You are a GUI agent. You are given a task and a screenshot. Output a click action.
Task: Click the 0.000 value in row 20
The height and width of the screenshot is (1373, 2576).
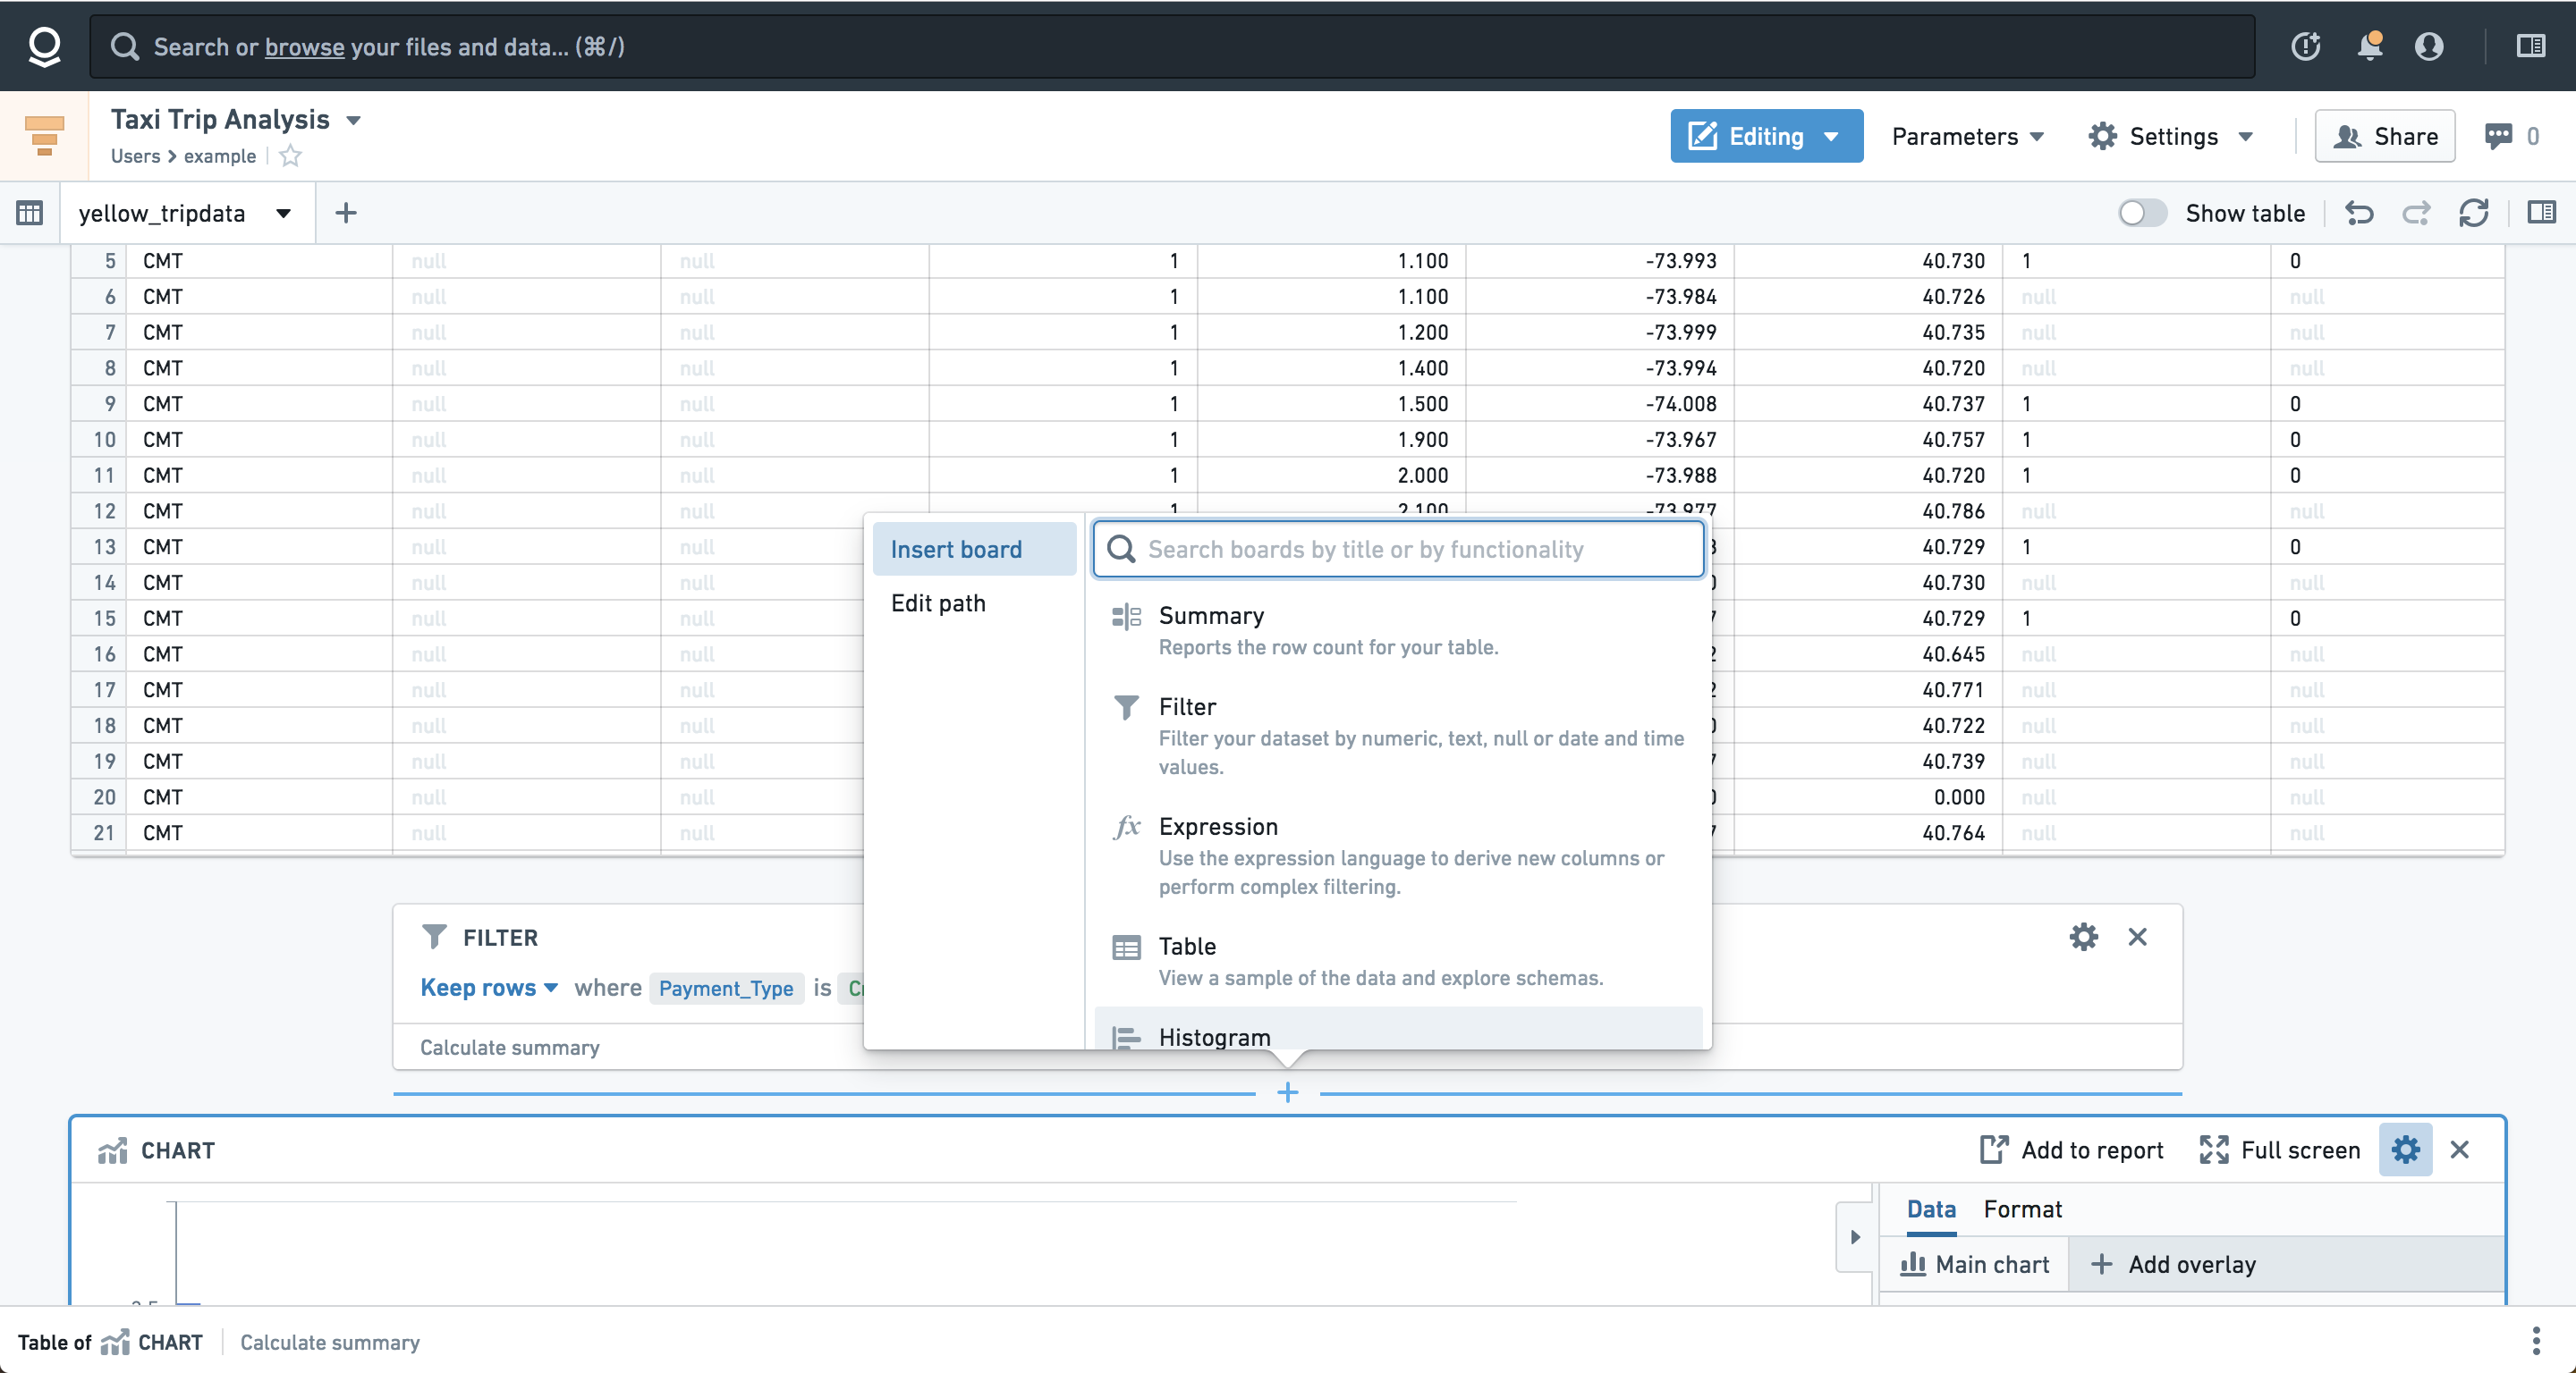click(1958, 796)
